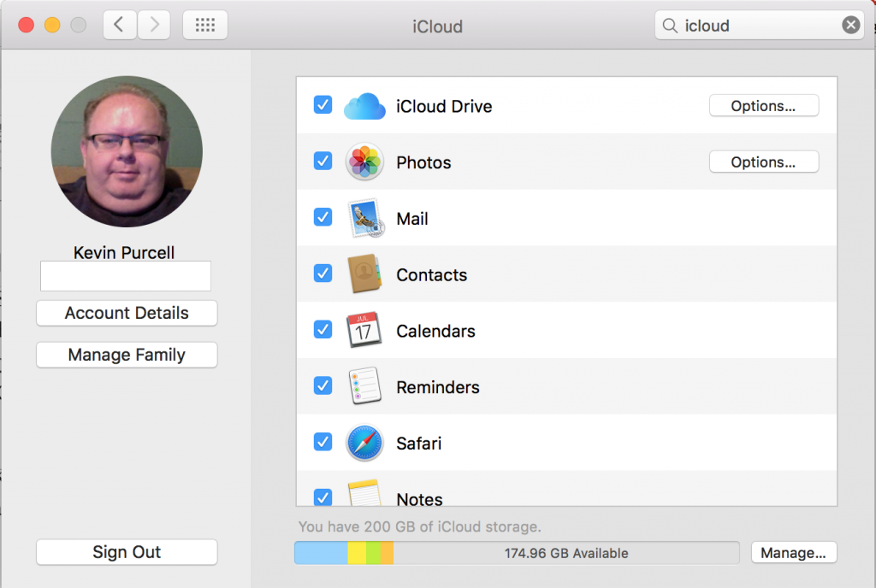Click the yellow segment of storage bar
876x588 pixels.
click(357, 553)
